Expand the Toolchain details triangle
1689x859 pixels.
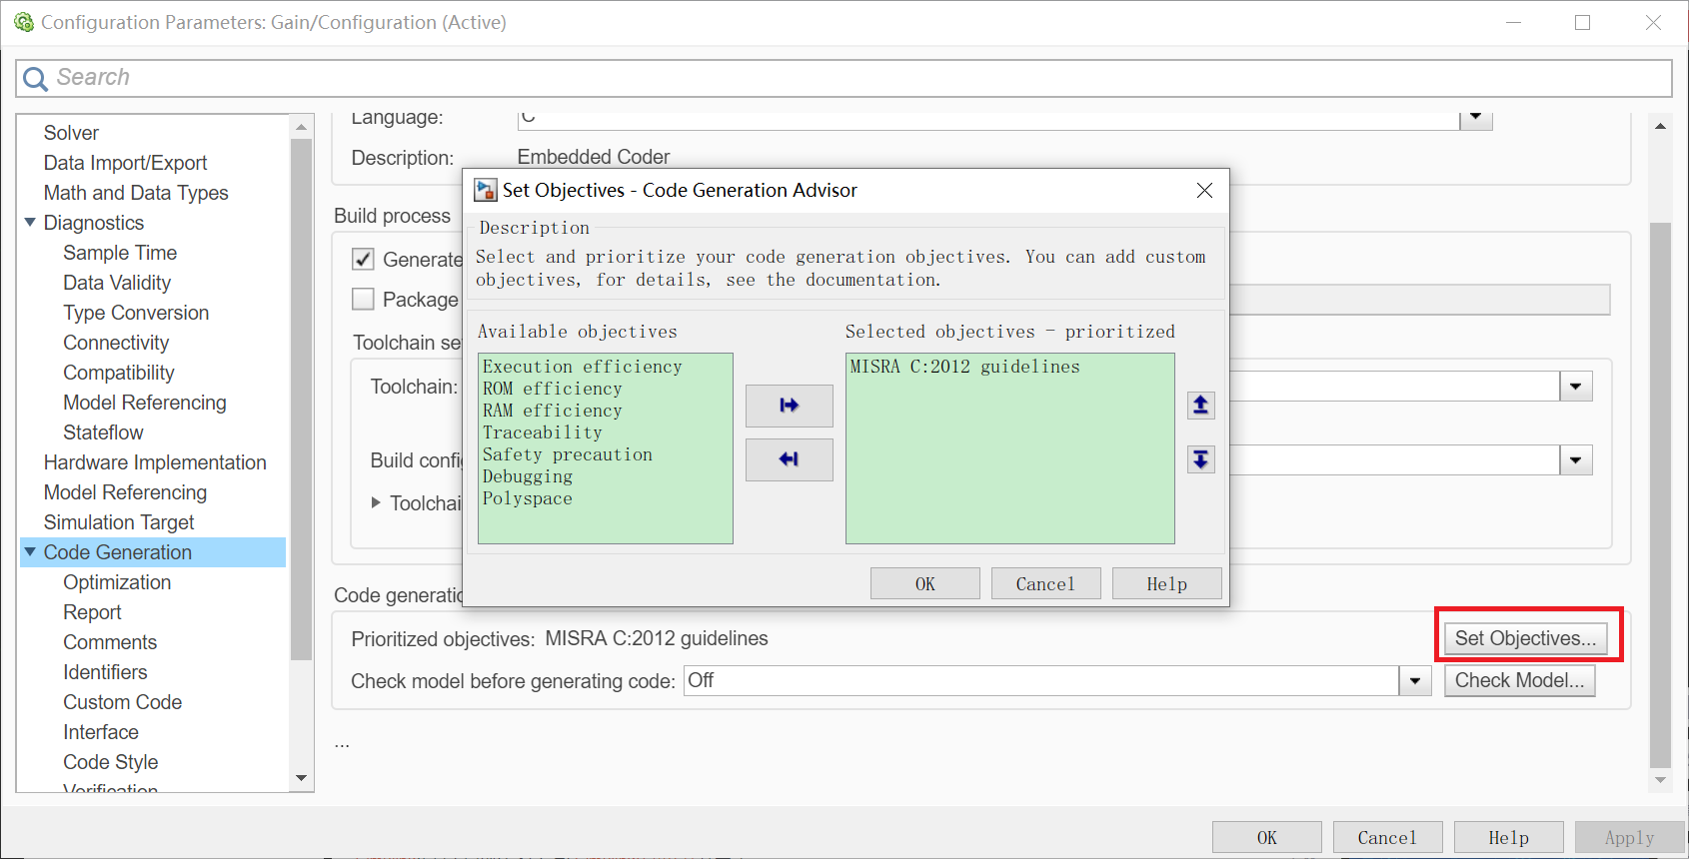(376, 502)
